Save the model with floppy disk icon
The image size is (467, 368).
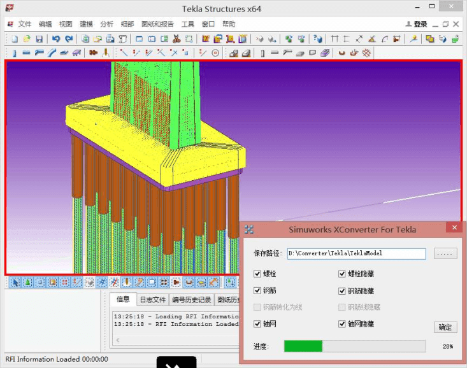tap(40, 39)
